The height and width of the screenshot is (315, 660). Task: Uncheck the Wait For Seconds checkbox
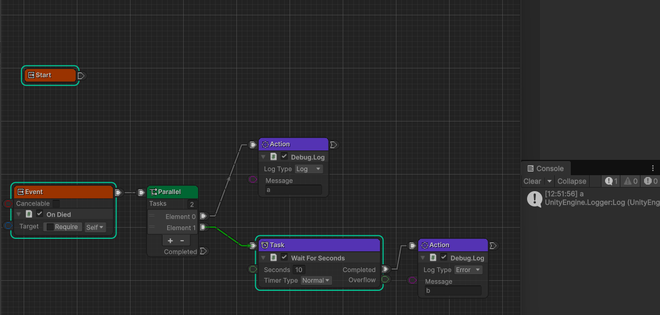click(284, 258)
